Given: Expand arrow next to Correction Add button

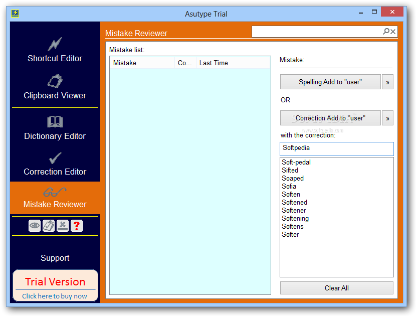Looking at the screenshot, I should tap(387, 118).
